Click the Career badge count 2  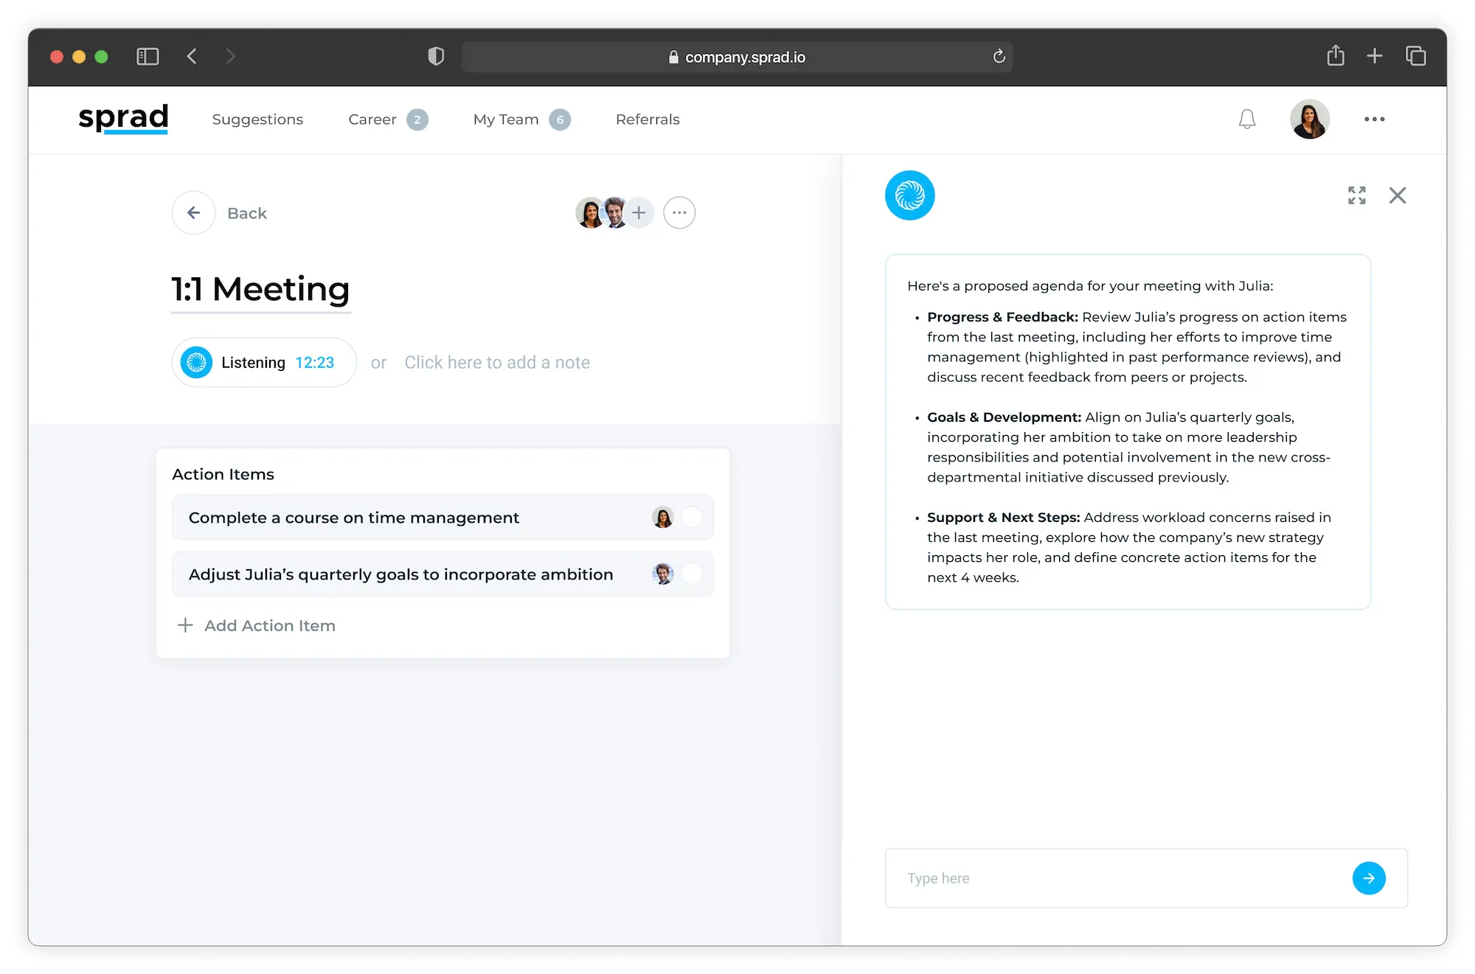coord(417,119)
